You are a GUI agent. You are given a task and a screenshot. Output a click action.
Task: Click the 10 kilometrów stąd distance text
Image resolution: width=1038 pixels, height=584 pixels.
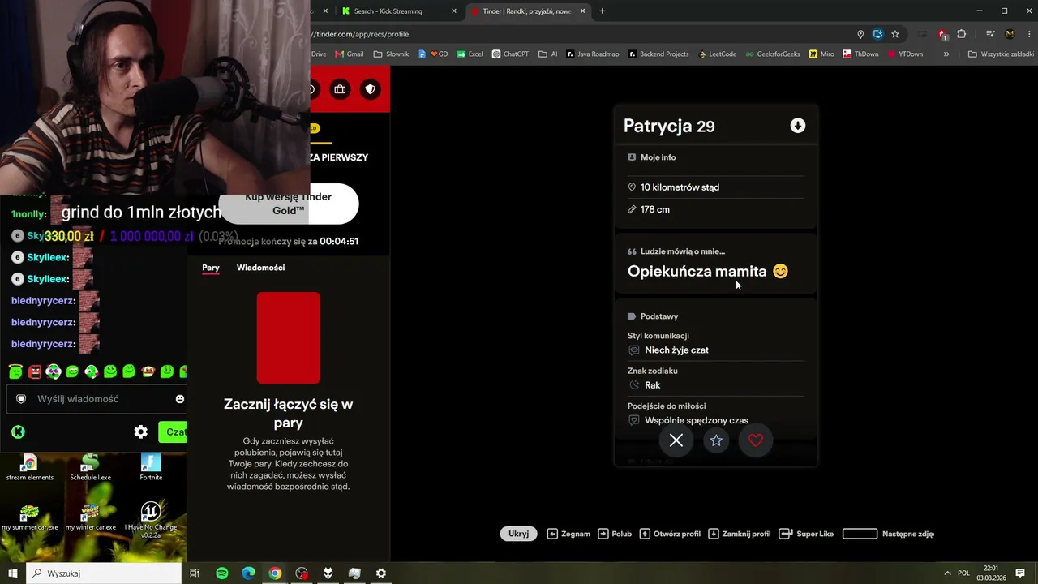tap(680, 187)
